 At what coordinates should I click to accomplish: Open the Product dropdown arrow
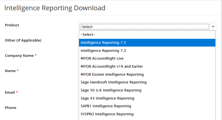213,27
